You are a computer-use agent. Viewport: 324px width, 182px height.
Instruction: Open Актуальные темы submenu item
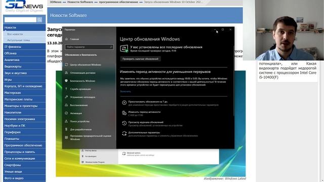(x=18, y=40)
